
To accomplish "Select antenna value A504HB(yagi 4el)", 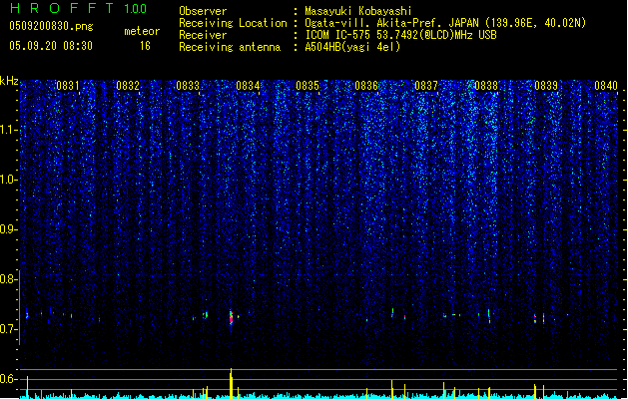I will pos(352,47).
